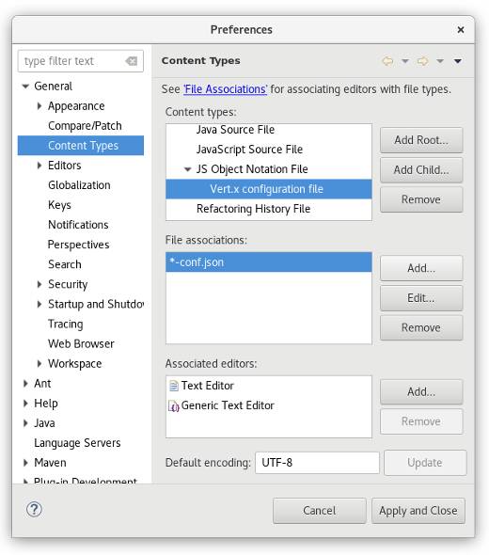This screenshot has width=489, height=555.
Task: Click the forward navigation arrow icon
Action: 422,61
